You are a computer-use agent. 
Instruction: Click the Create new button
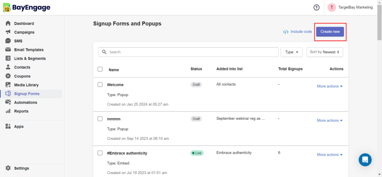pyautogui.click(x=330, y=32)
